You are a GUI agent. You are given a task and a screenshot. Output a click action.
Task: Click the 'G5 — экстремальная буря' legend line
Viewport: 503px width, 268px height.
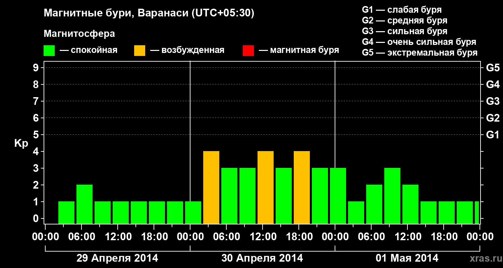420,53
